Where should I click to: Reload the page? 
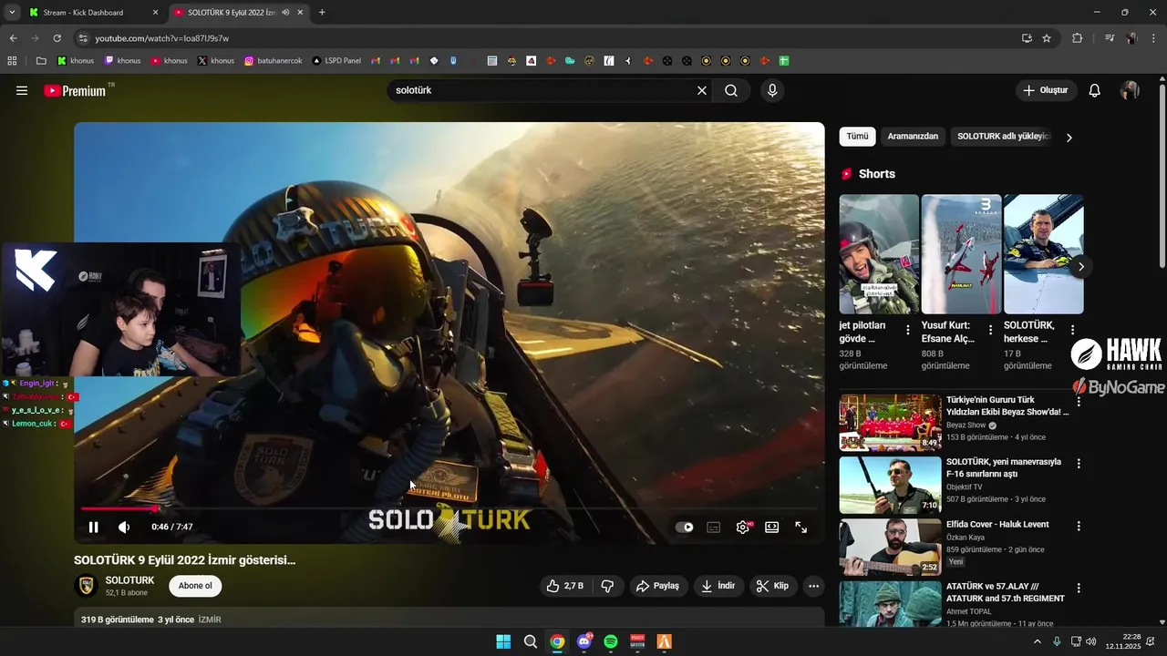pyautogui.click(x=57, y=38)
